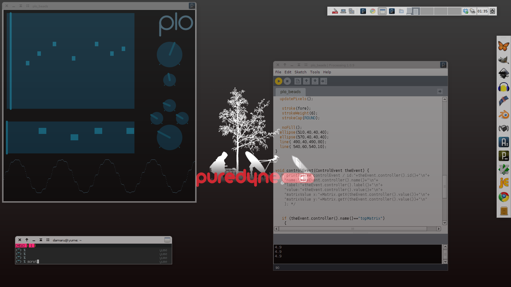Screen dimensions: 511x287
Task: Stop the running Processing sketch
Action: tap(287, 81)
